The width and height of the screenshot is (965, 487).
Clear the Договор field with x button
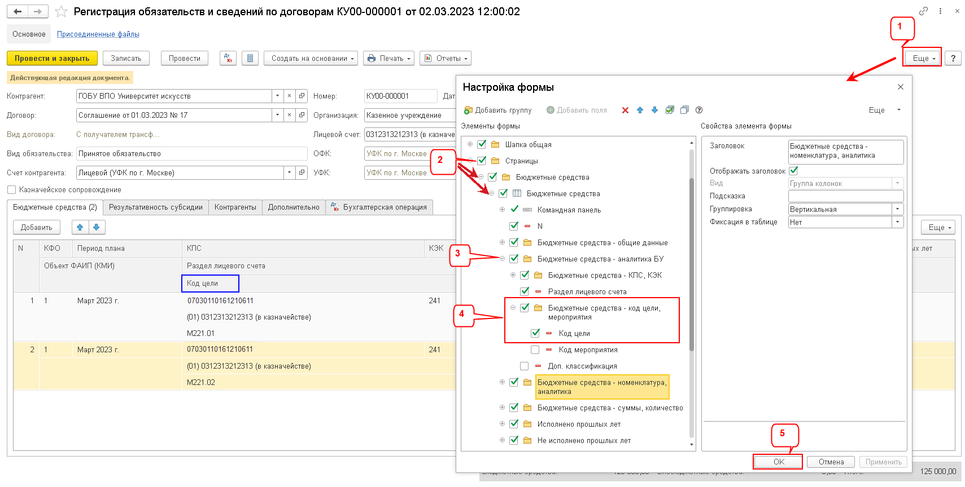click(x=289, y=115)
